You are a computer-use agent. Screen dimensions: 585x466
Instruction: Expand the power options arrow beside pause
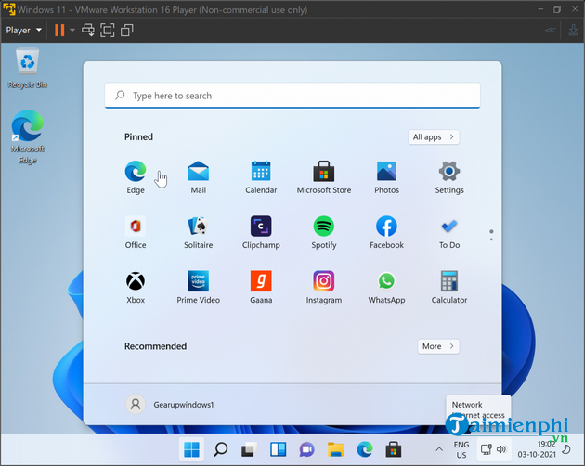[x=72, y=30]
